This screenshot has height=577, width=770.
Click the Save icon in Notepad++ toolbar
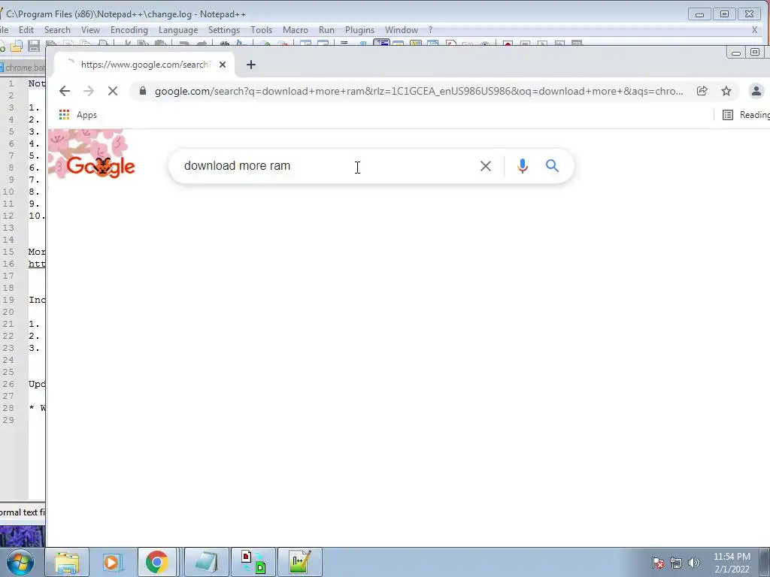[34, 44]
